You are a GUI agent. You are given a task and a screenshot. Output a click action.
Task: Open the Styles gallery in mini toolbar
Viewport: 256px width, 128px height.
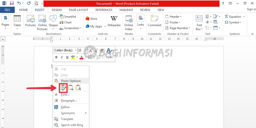[109, 53]
